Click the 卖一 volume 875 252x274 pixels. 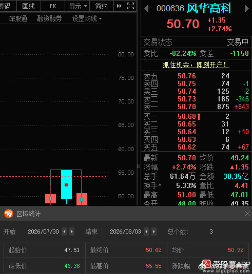223,107
